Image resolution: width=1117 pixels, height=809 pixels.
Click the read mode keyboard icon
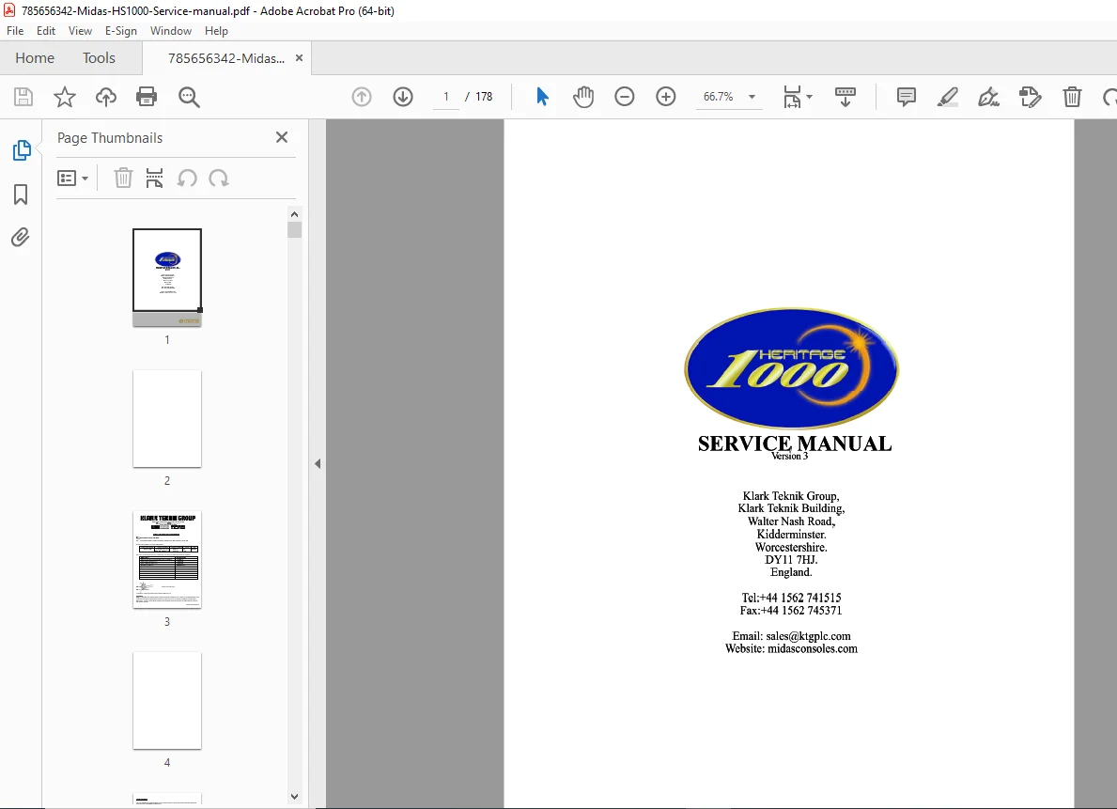846,96
